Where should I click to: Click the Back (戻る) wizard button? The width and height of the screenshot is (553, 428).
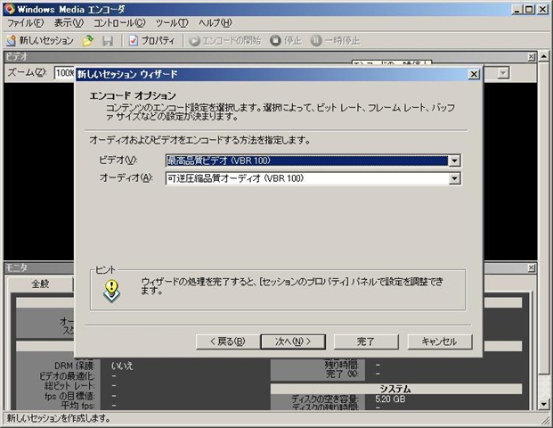point(227,342)
